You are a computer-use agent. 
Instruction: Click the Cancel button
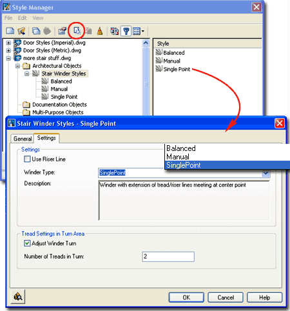pyautogui.click(x=226, y=297)
